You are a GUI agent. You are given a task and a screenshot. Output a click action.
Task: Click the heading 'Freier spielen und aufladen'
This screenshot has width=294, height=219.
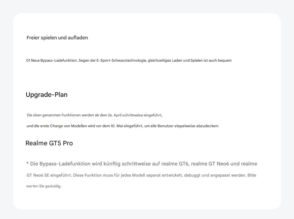[x=57, y=38]
